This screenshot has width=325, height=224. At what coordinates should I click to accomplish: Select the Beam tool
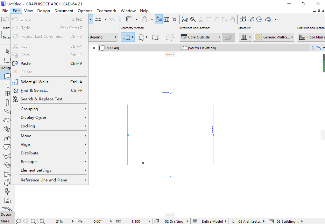[x=7, y=112]
